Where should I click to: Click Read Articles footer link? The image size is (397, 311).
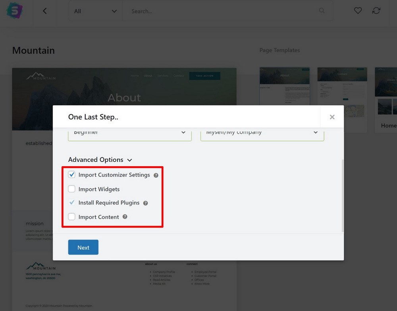point(162,280)
